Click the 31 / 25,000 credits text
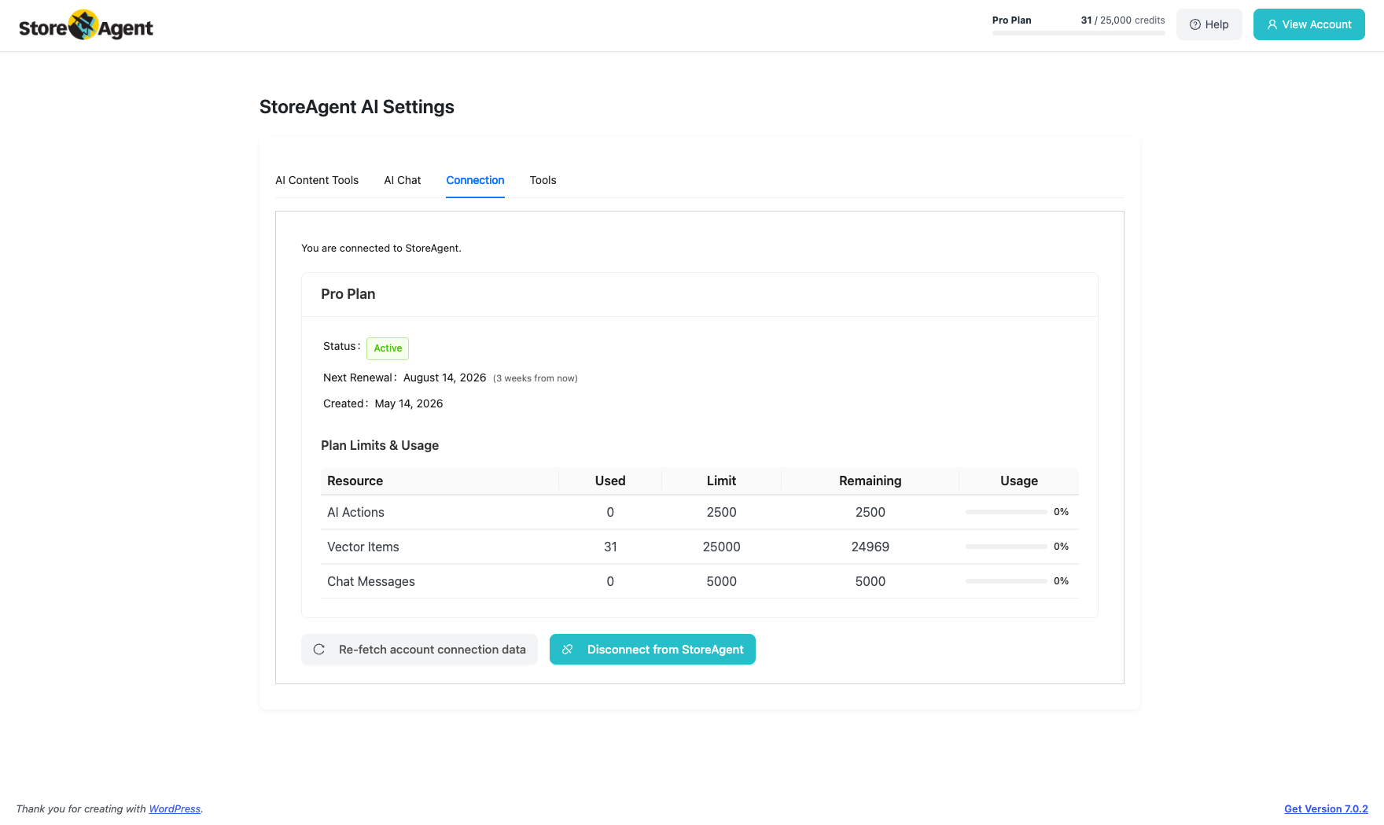The image size is (1384, 825). point(1123,20)
